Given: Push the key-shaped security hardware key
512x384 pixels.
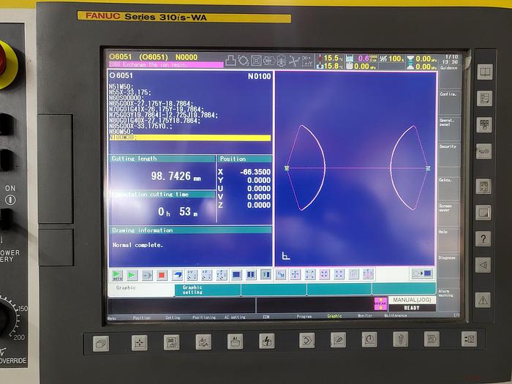Looking at the screenshot, I should (x=484, y=151).
